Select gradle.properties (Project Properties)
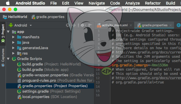The image size is (181, 104). (55, 86)
